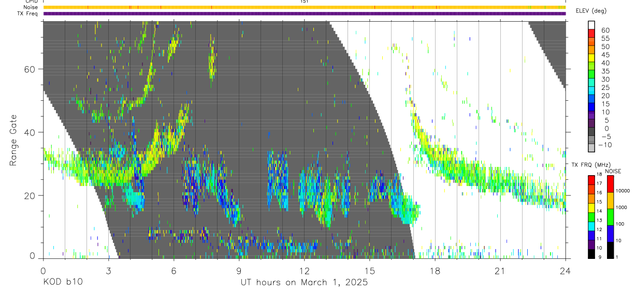Select the 'Noise' strip label at top left

[x=31, y=7]
